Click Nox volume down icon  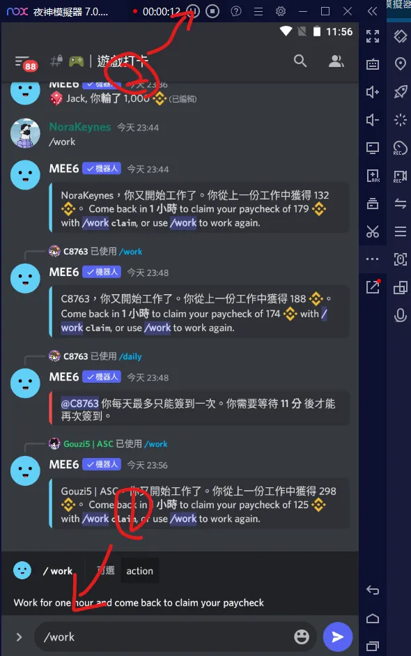[x=372, y=120]
